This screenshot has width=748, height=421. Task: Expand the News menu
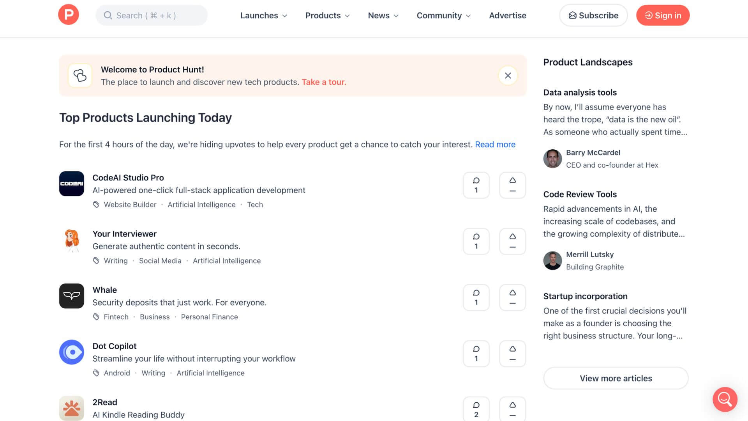pos(383,16)
